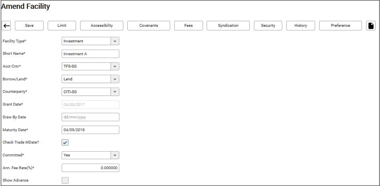The height and width of the screenshot is (186, 380).
Task: View the facility History
Action: click(x=301, y=26)
